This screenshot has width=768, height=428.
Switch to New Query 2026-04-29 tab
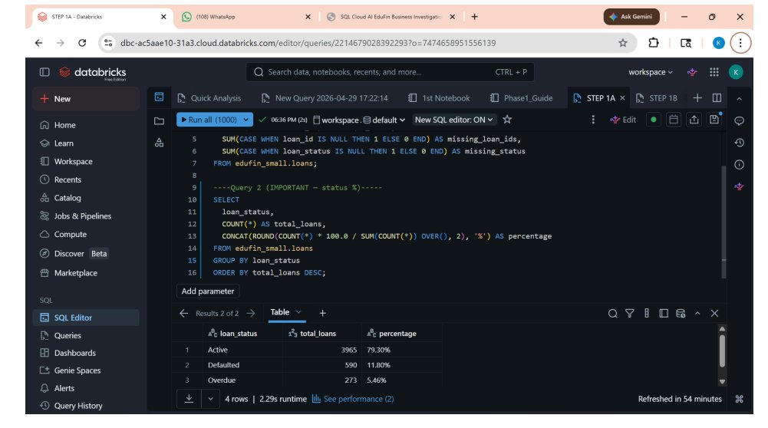tap(325, 98)
